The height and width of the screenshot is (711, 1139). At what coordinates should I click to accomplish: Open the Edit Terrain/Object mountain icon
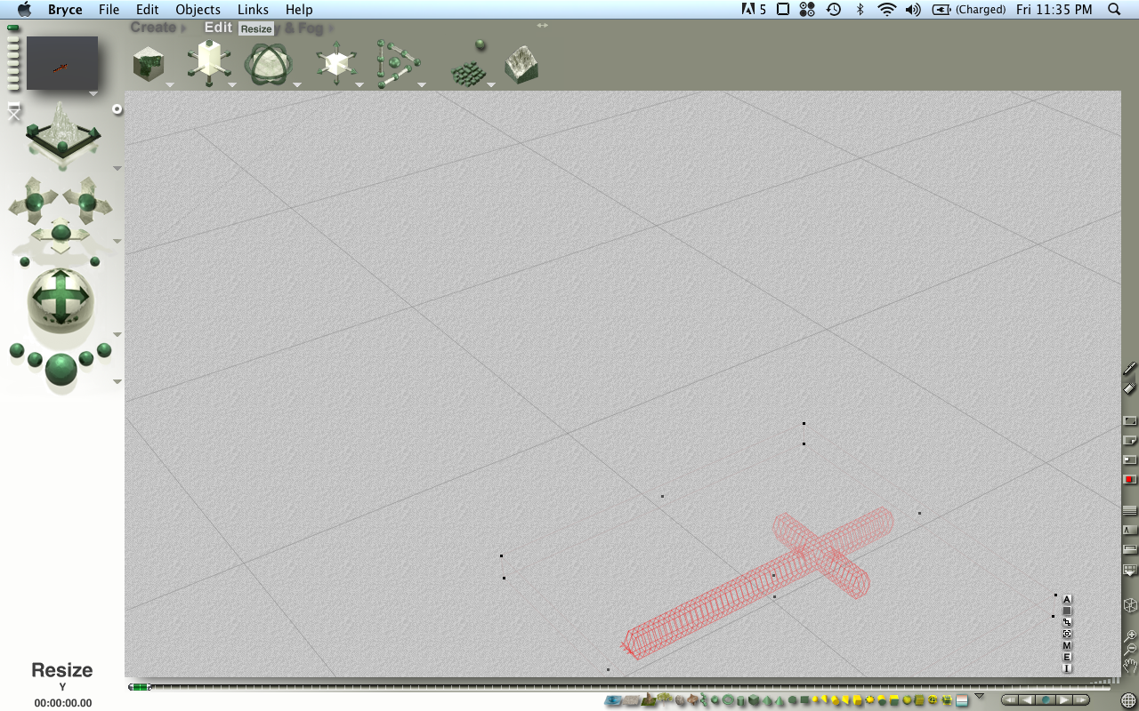coord(521,64)
